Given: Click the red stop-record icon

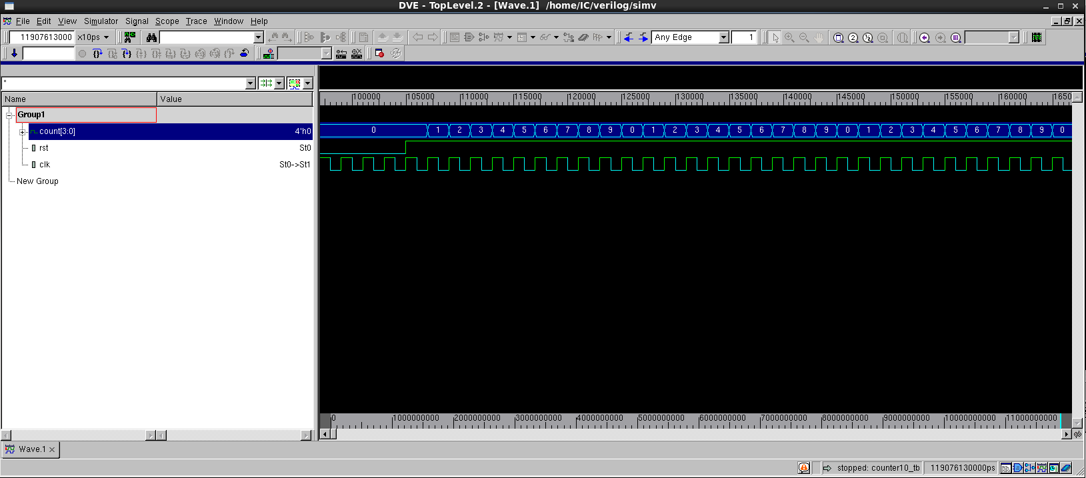Looking at the screenshot, I should [x=379, y=53].
